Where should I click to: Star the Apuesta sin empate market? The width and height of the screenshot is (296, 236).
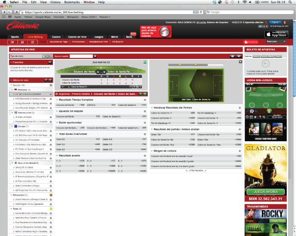pos(145,111)
